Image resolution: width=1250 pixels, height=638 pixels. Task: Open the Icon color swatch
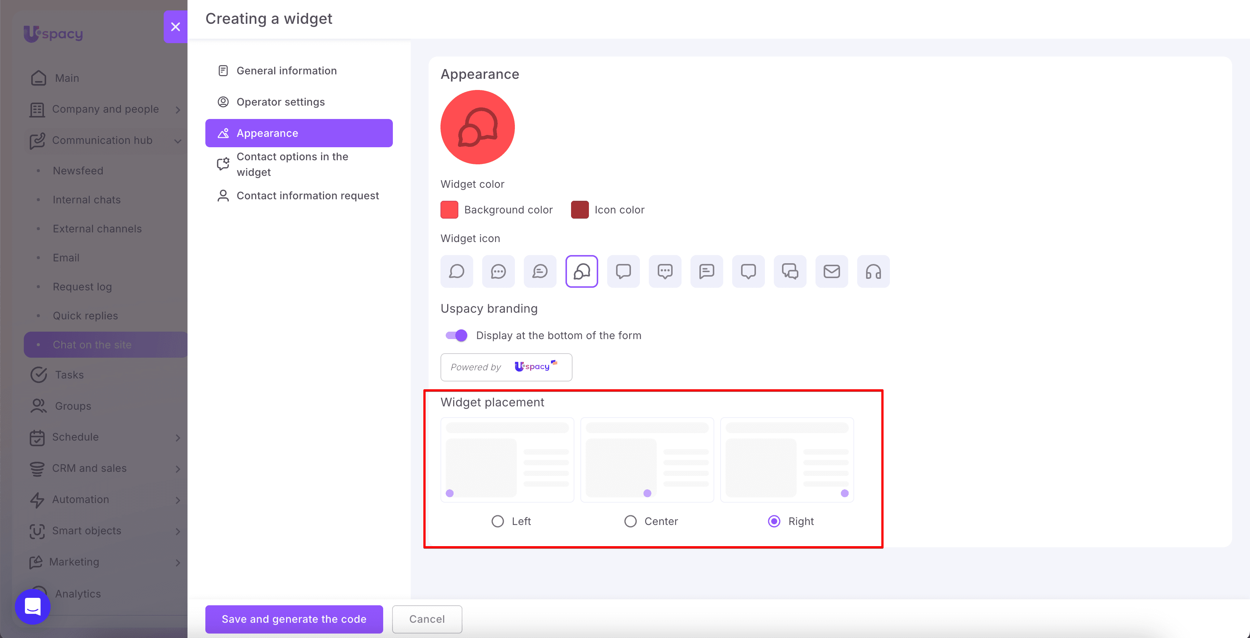point(580,209)
